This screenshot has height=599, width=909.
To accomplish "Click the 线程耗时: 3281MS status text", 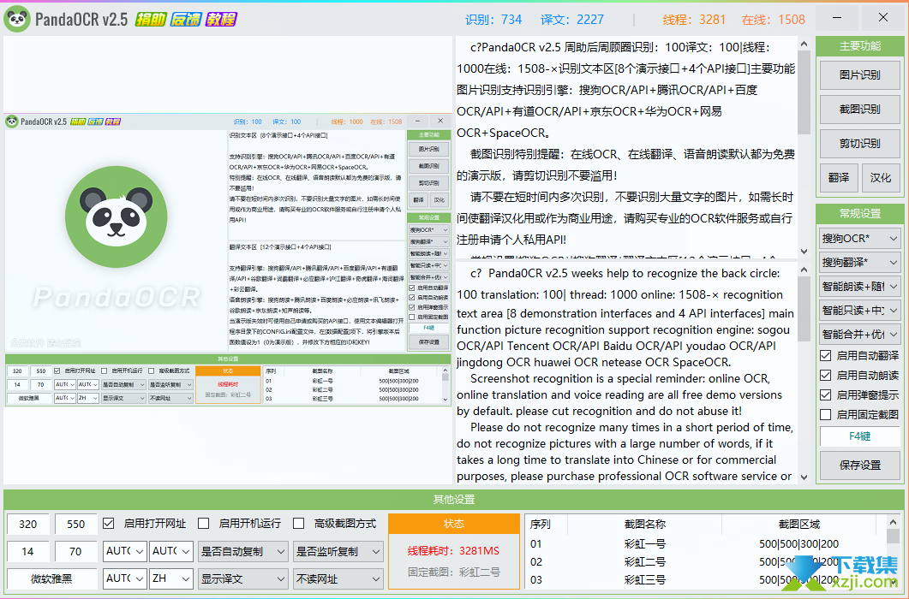I will click(453, 550).
